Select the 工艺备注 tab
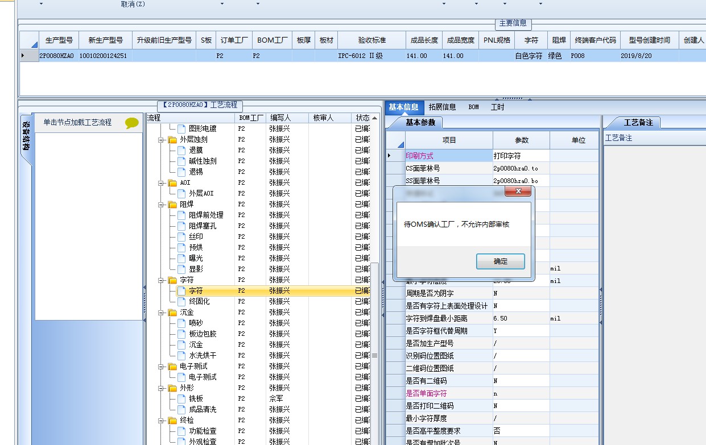 (638, 122)
